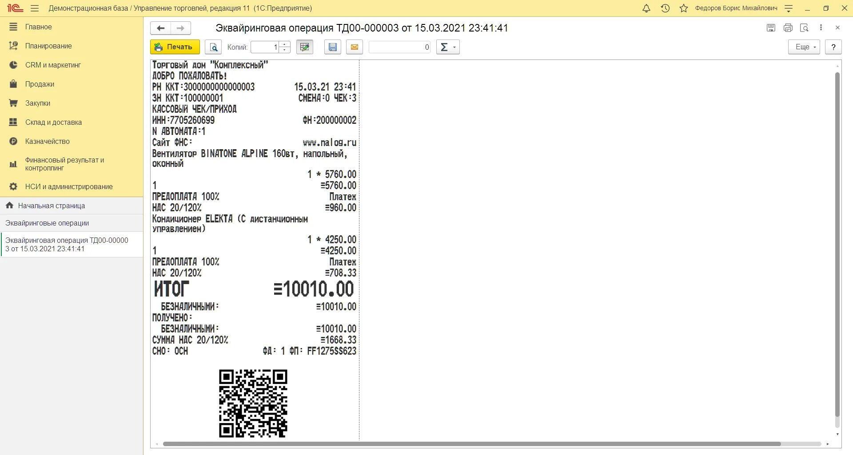Click the Продажи shopping bag icon
Viewport: 853px width, 455px height.
tap(13, 84)
